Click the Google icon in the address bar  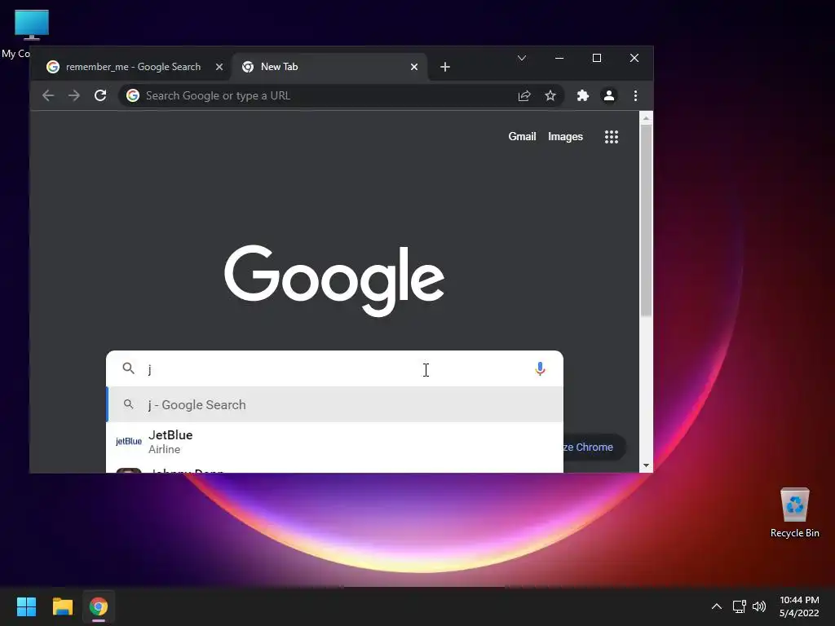pos(133,96)
